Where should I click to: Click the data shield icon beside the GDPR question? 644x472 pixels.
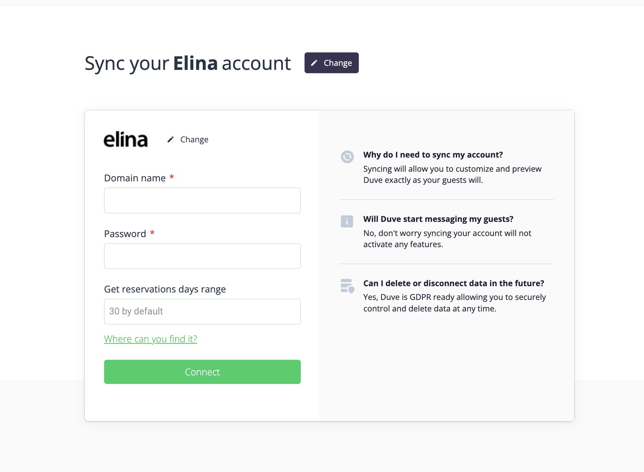(347, 286)
